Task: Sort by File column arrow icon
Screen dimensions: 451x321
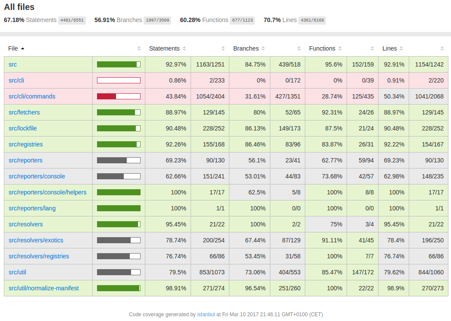Action: 22,48
